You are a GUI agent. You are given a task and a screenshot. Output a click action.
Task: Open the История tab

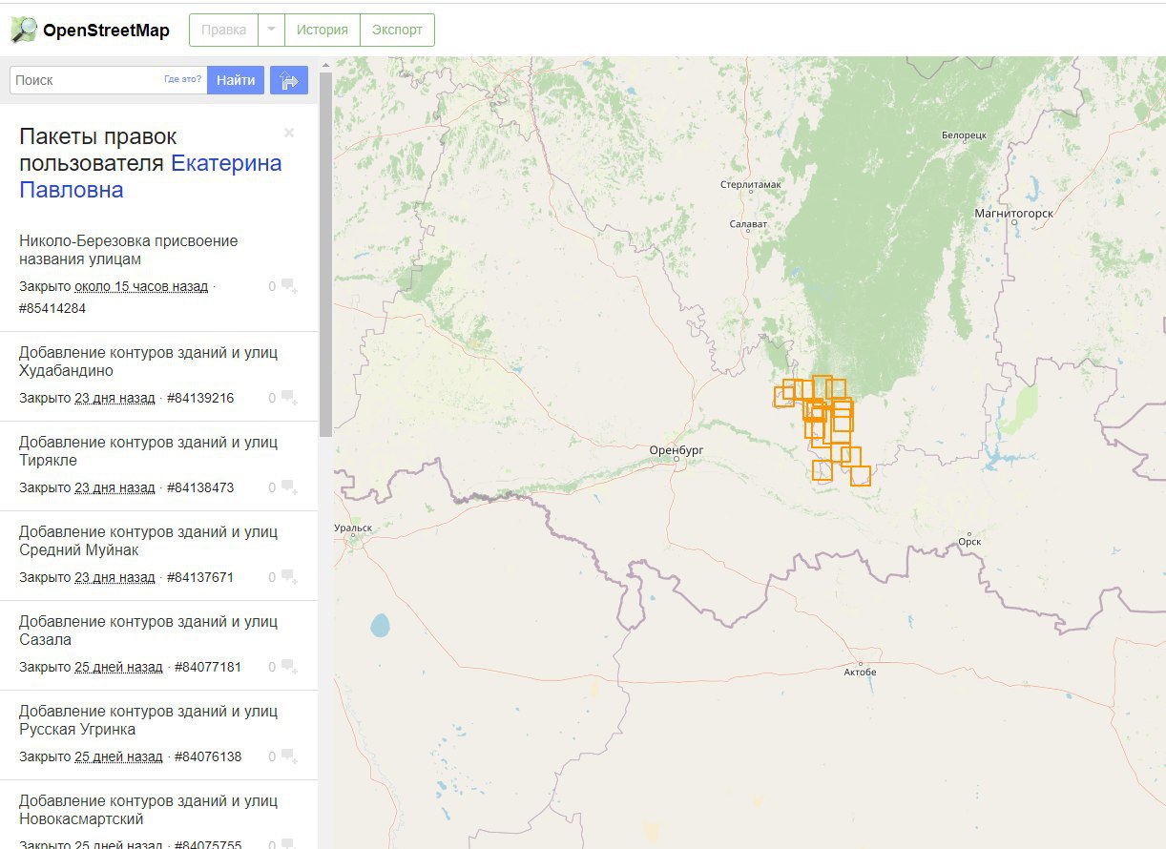coord(323,30)
